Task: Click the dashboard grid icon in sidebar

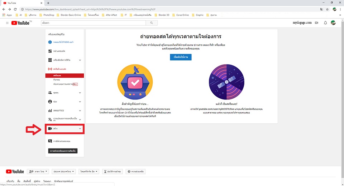Action: [x=50, y=51]
